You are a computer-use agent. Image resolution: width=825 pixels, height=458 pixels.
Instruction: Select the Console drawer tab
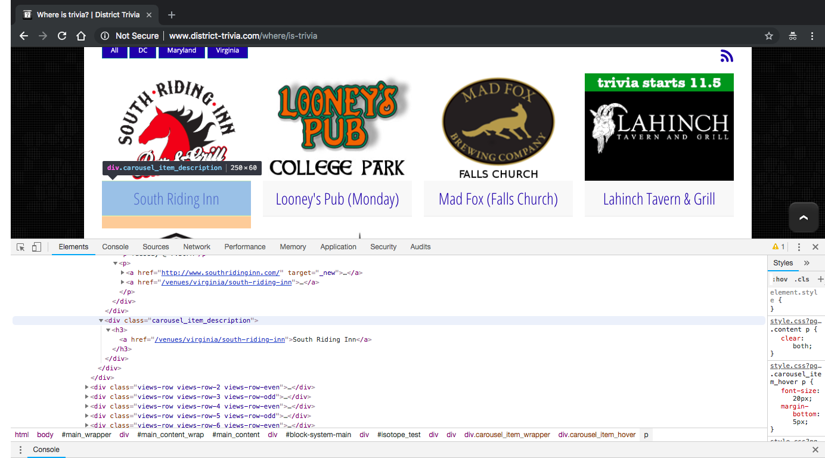(x=46, y=450)
